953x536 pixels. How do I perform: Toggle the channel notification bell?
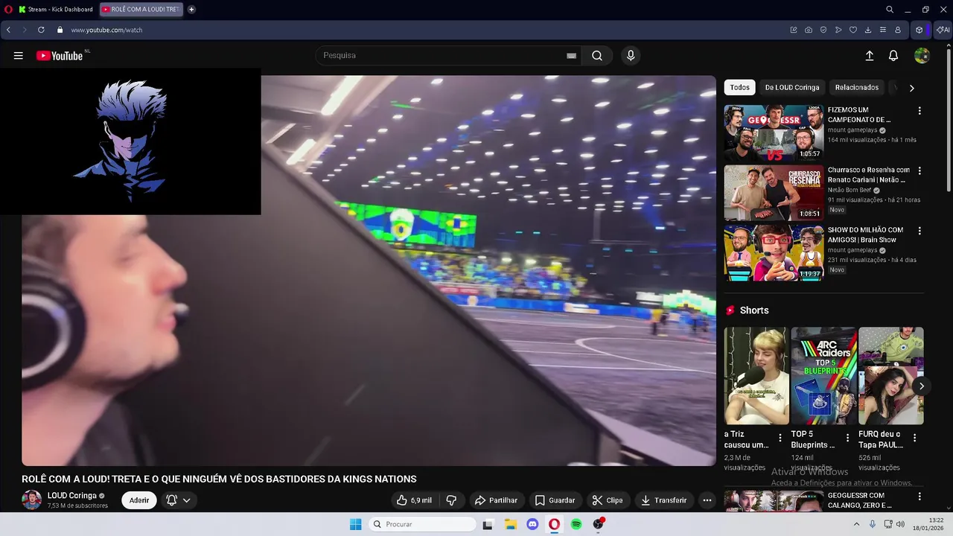171,500
